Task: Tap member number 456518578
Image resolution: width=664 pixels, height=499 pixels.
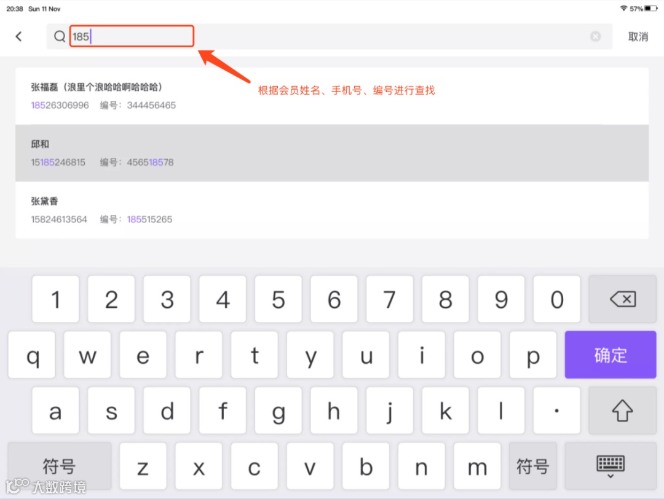Action: tap(151, 162)
